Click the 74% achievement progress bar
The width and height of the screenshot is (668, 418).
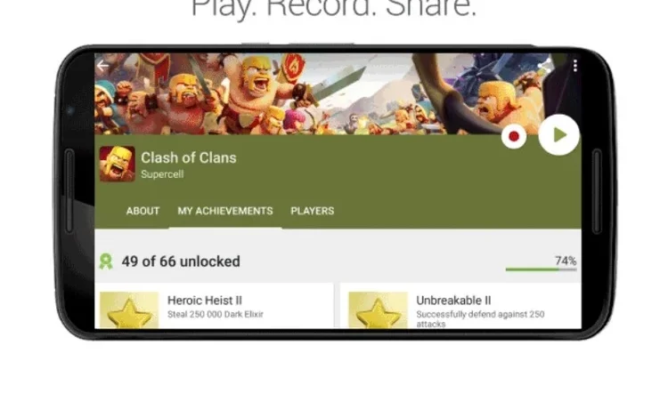541,269
